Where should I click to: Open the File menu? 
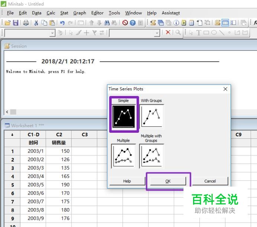click(10, 13)
